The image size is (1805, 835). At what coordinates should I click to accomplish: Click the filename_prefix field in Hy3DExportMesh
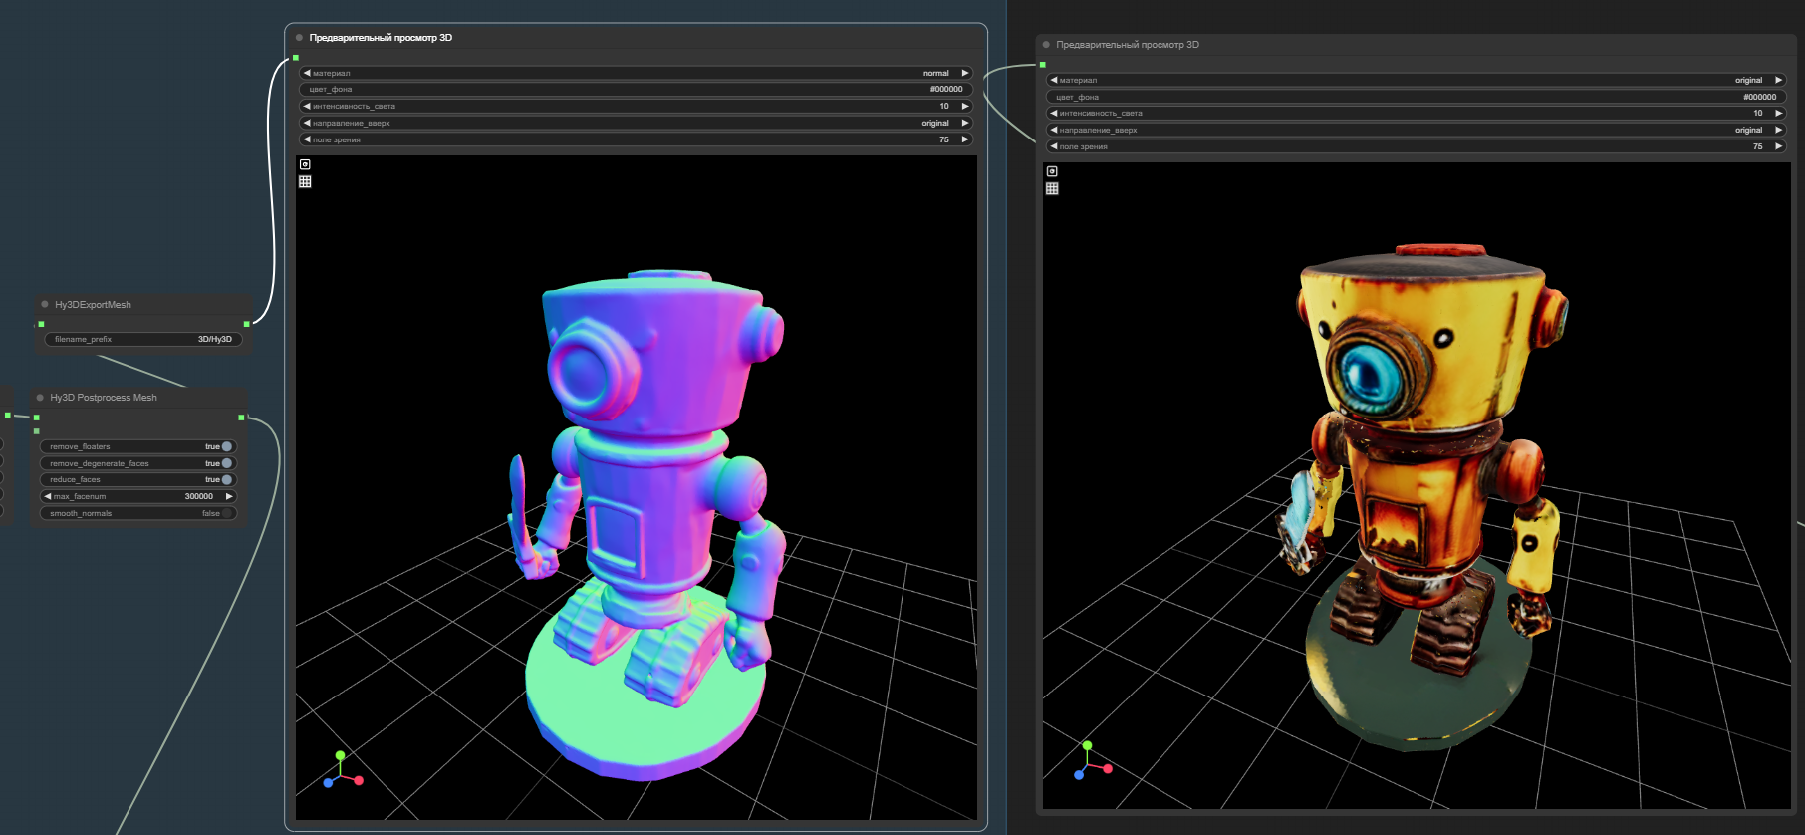142,339
